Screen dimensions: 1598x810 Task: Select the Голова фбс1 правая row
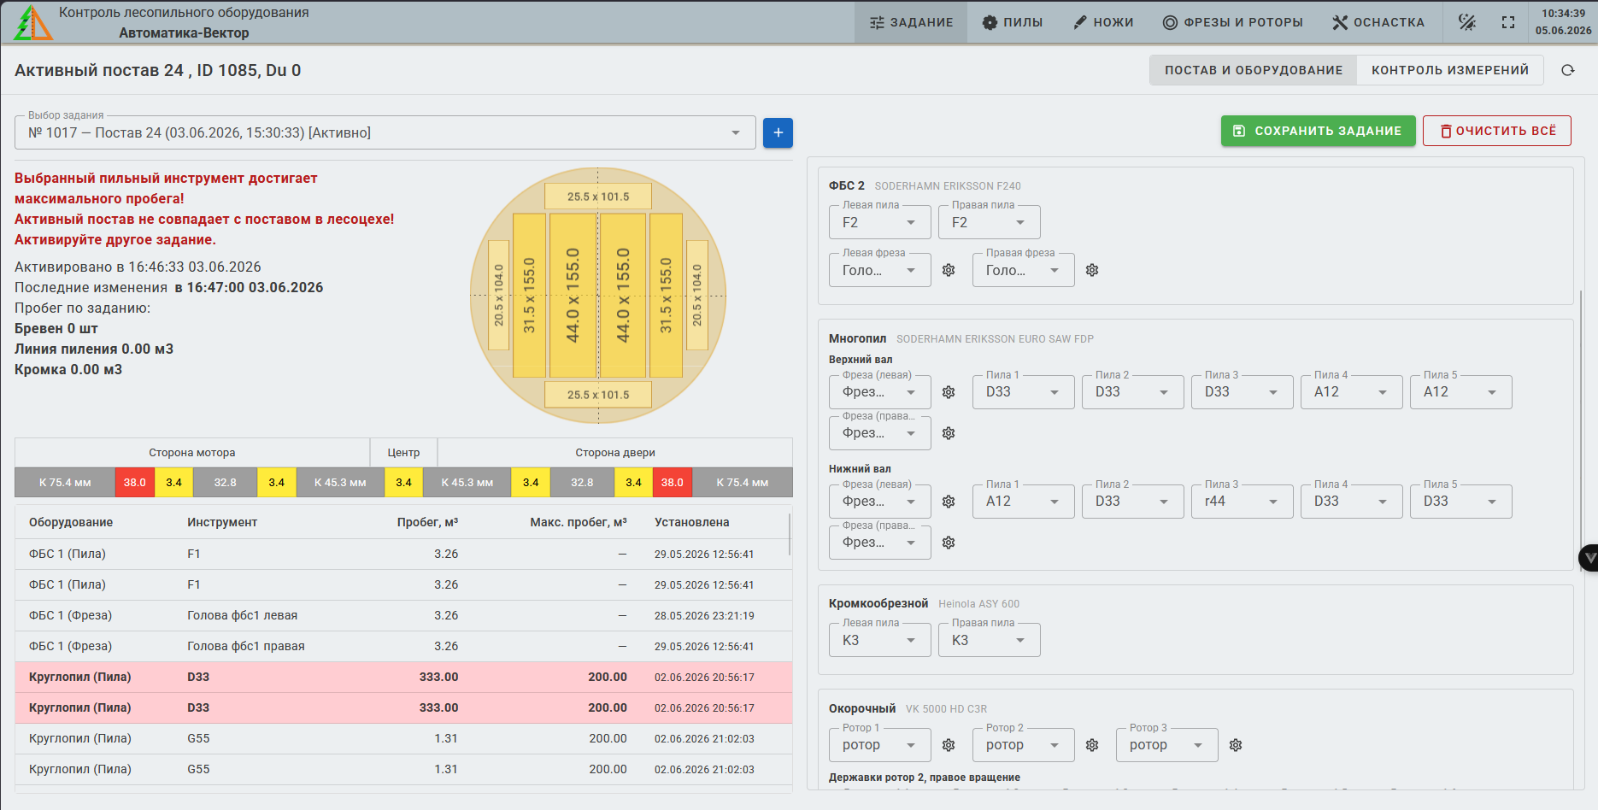[403, 646]
